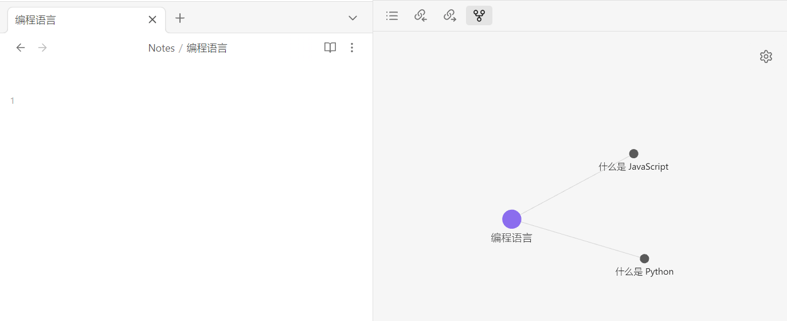Screen dimensions: 787x321
Task: Show the Backlinks panel
Action: (421, 16)
